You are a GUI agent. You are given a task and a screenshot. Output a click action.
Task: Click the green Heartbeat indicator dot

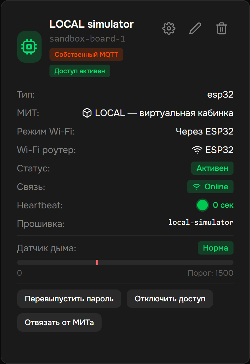tap(202, 205)
